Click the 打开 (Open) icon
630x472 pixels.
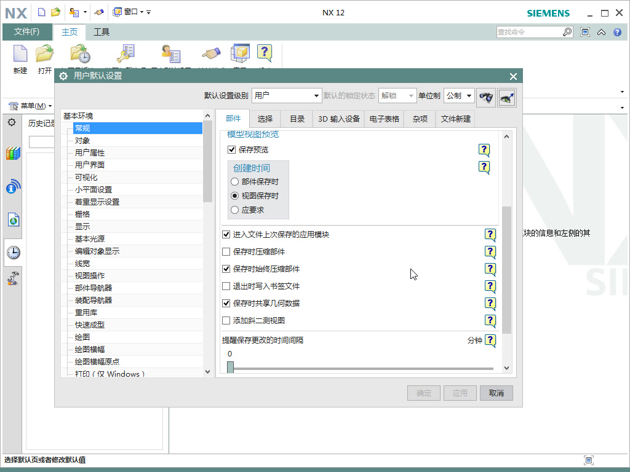pyautogui.click(x=44, y=54)
